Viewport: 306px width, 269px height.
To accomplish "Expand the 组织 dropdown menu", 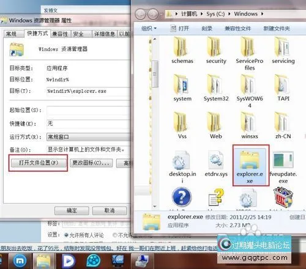I will click(x=149, y=28).
